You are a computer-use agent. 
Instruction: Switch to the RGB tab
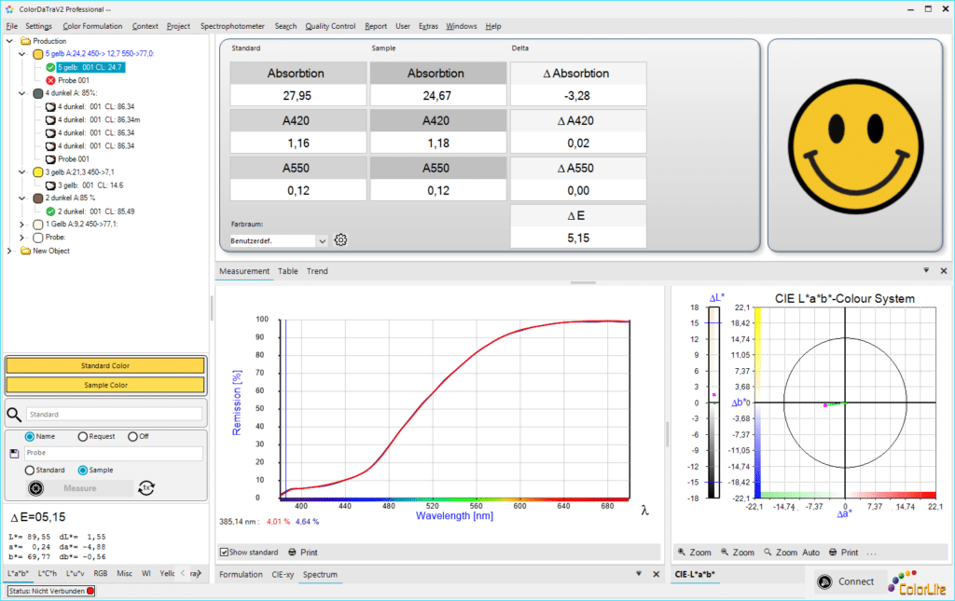[x=101, y=573]
